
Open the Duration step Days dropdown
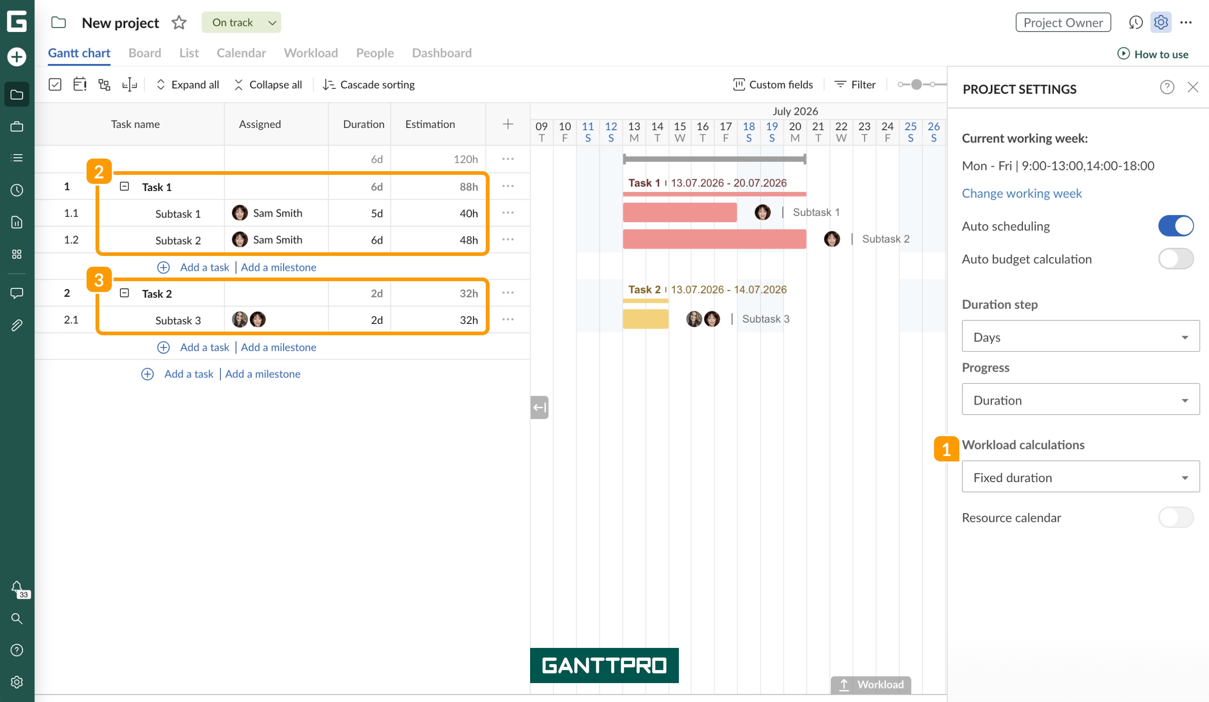pyautogui.click(x=1081, y=337)
